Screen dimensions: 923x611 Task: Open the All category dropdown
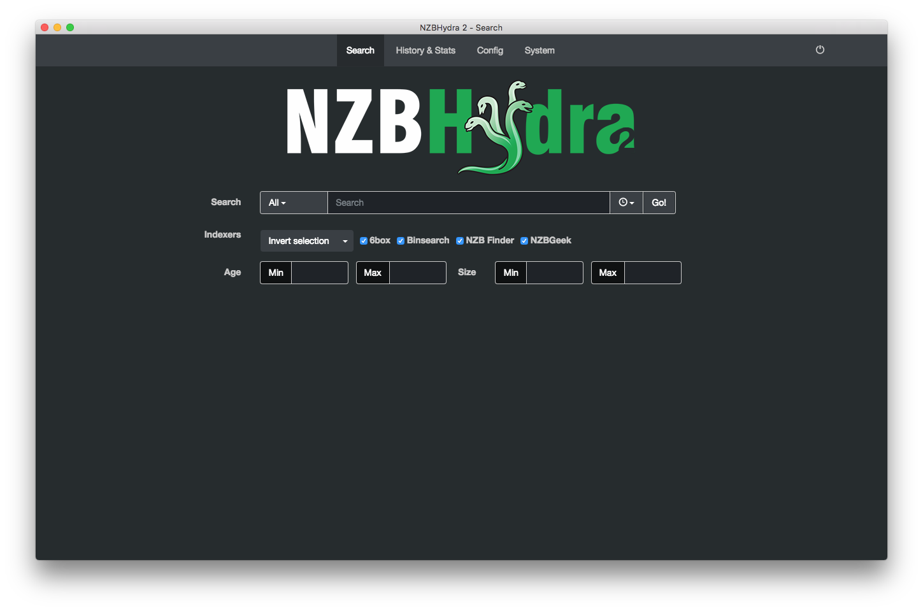pyautogui.click(x=294, y=203)
